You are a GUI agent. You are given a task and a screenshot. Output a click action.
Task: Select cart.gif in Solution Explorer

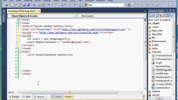pyautogui.click(x=155, y=95)
